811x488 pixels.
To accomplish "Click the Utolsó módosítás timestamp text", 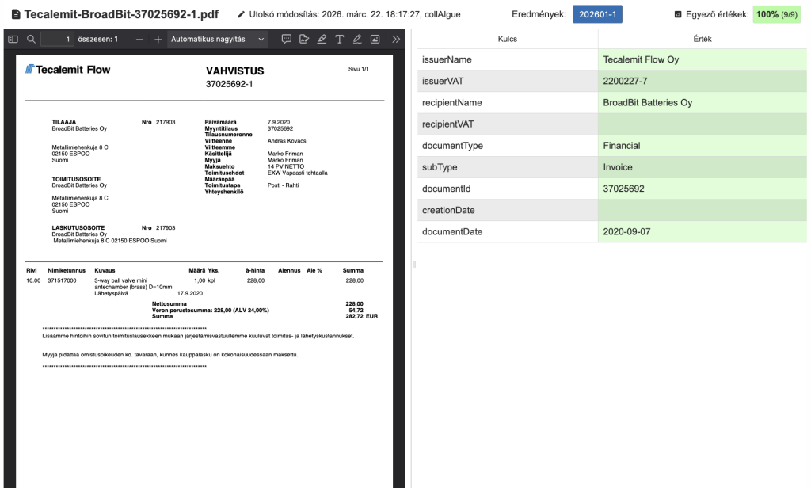I will pyautogui.click(x=355, y=14).
